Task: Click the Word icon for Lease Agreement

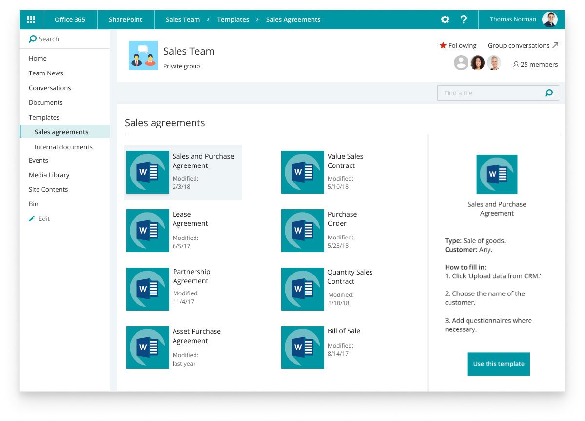Action: [147, 231]
